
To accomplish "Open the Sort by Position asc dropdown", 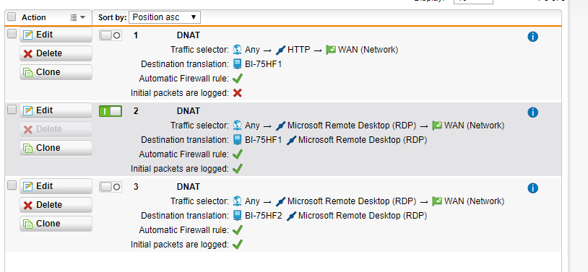I will coord(165,17).
